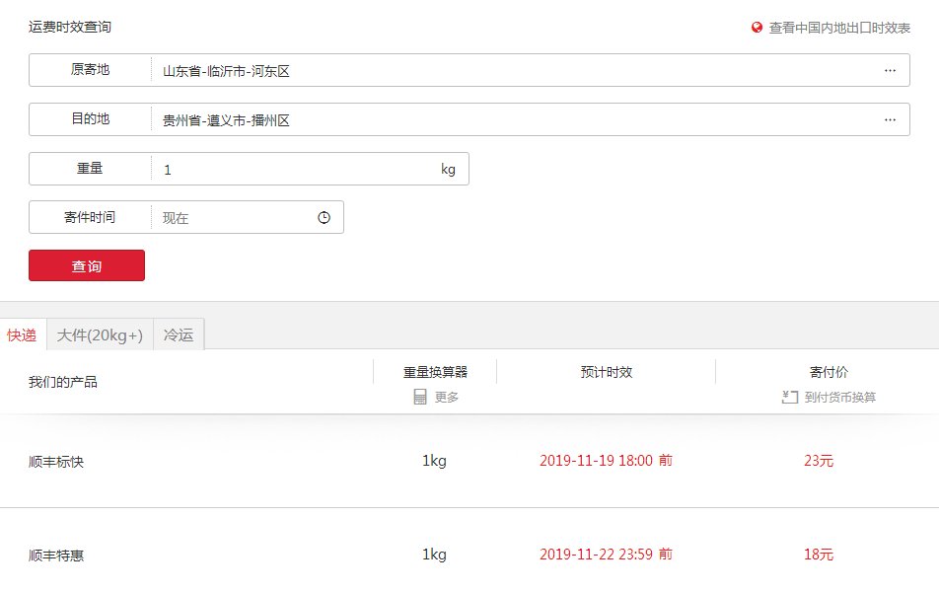Switch to the 大件(20kg+) tab
Image resolution: width=939 pixels, height=593 pixels.
[x=100, y=335]
